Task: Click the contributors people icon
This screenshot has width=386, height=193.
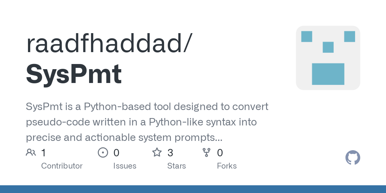Action: (x=31, y=152)
